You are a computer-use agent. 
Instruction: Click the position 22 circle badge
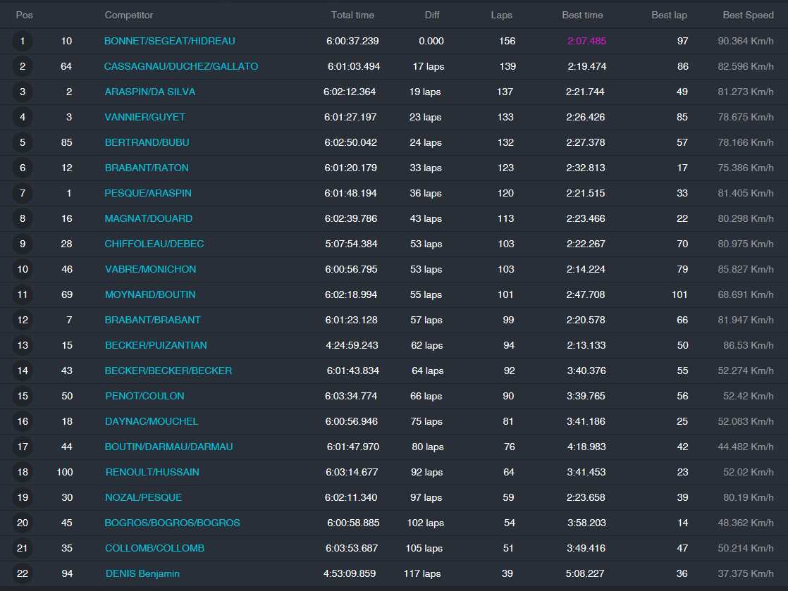click(x=23, y=574)
